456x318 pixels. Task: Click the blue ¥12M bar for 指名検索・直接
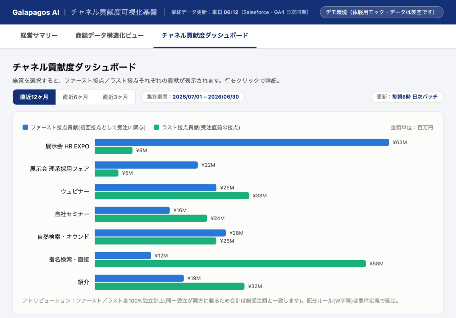[123, 256]
